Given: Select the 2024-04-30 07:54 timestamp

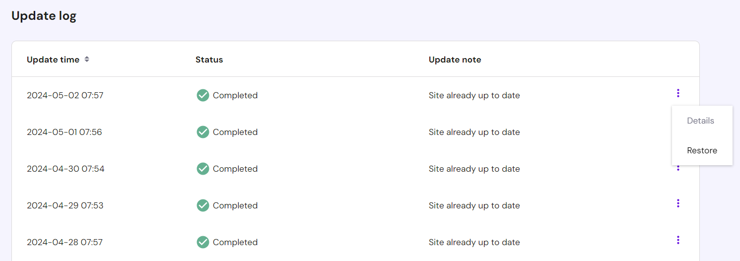Looking at the screenshot, I should pyautogui.click(x=66, y=169).
